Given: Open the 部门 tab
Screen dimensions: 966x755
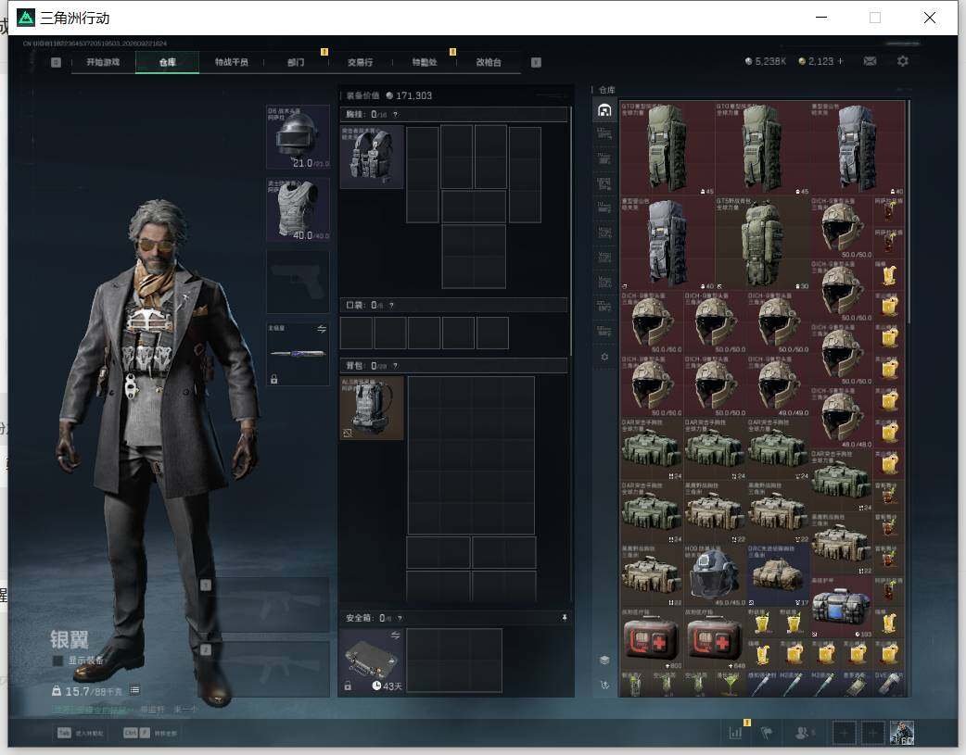Looking at the screenshot, I should pos(296,62).
